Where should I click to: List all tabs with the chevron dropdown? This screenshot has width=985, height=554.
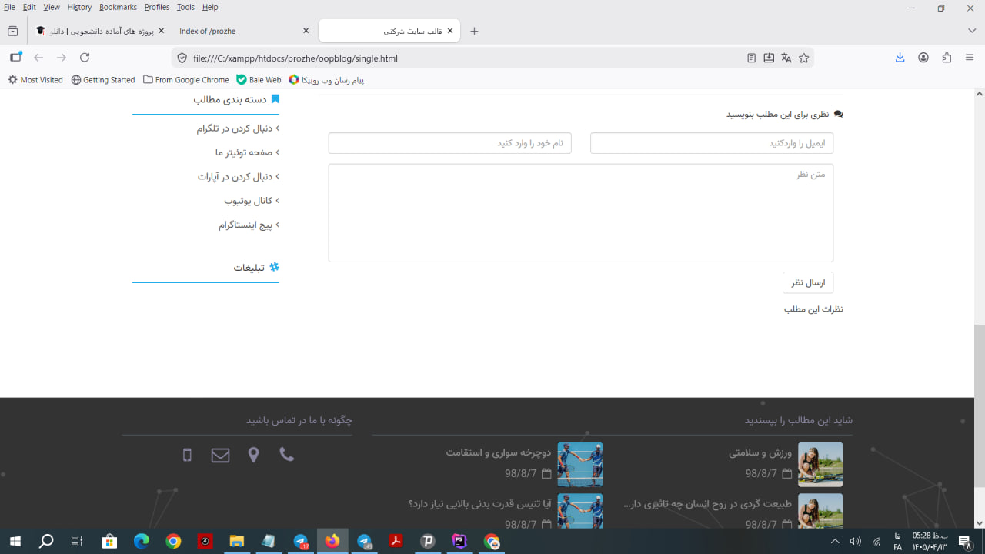tap(972, 31)
